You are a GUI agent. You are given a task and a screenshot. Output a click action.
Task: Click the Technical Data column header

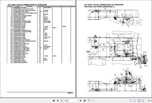click(48, 6)
